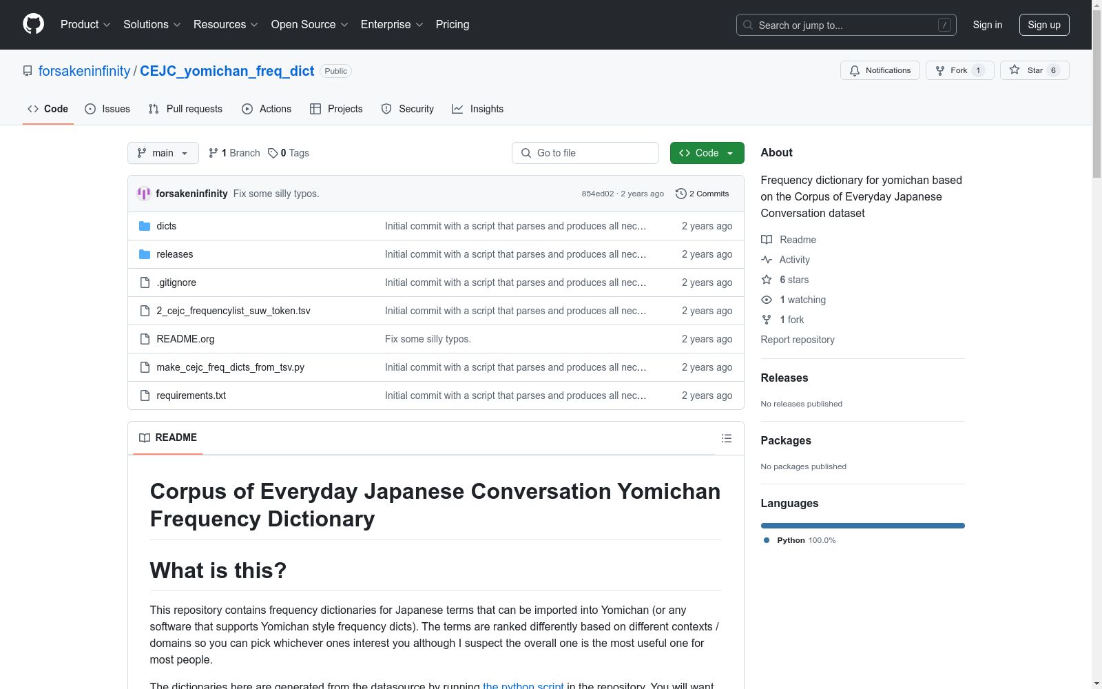View the 2 Commits history link

pos(703,194)
